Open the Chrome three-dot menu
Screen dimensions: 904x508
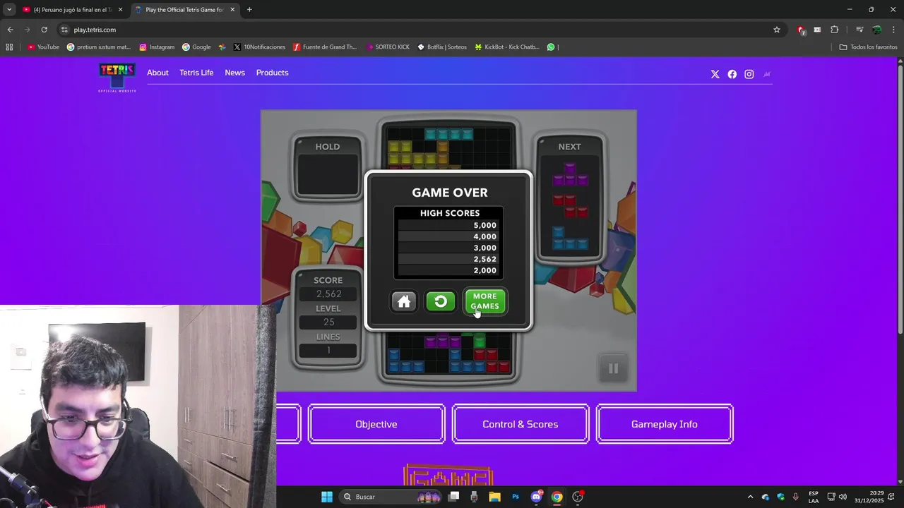[894, 30]
